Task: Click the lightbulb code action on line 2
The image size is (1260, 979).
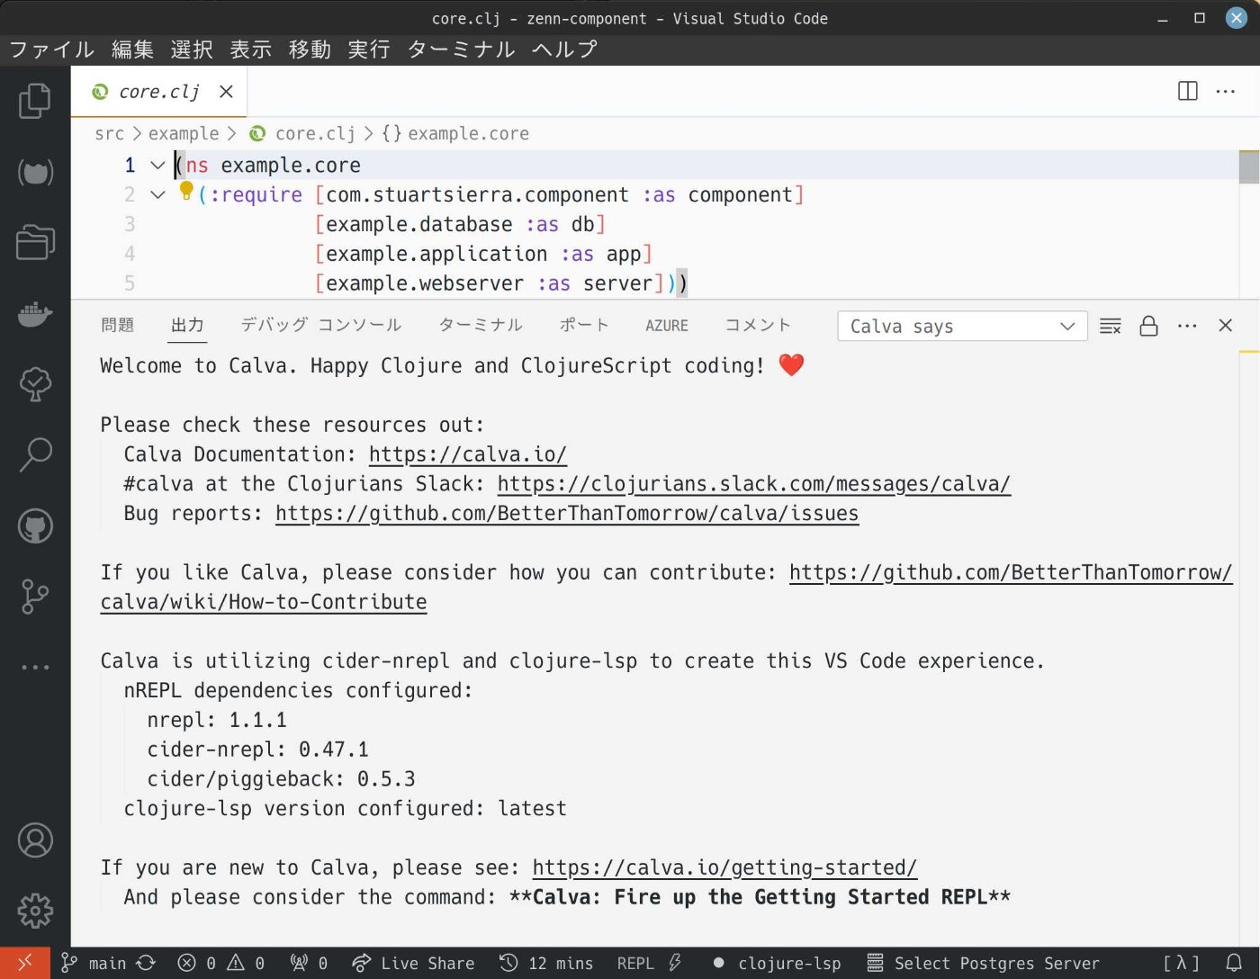Action: (186, 191)
